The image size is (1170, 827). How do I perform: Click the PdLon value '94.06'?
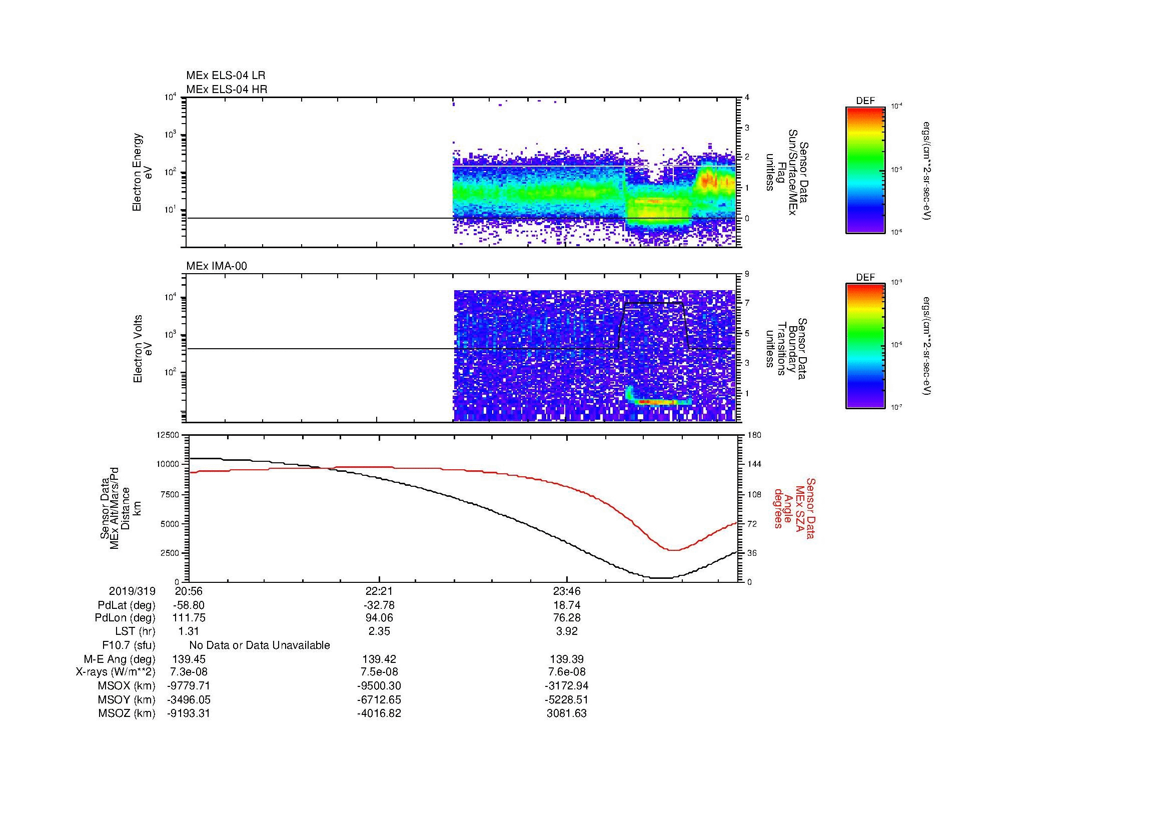click(379, 618)
